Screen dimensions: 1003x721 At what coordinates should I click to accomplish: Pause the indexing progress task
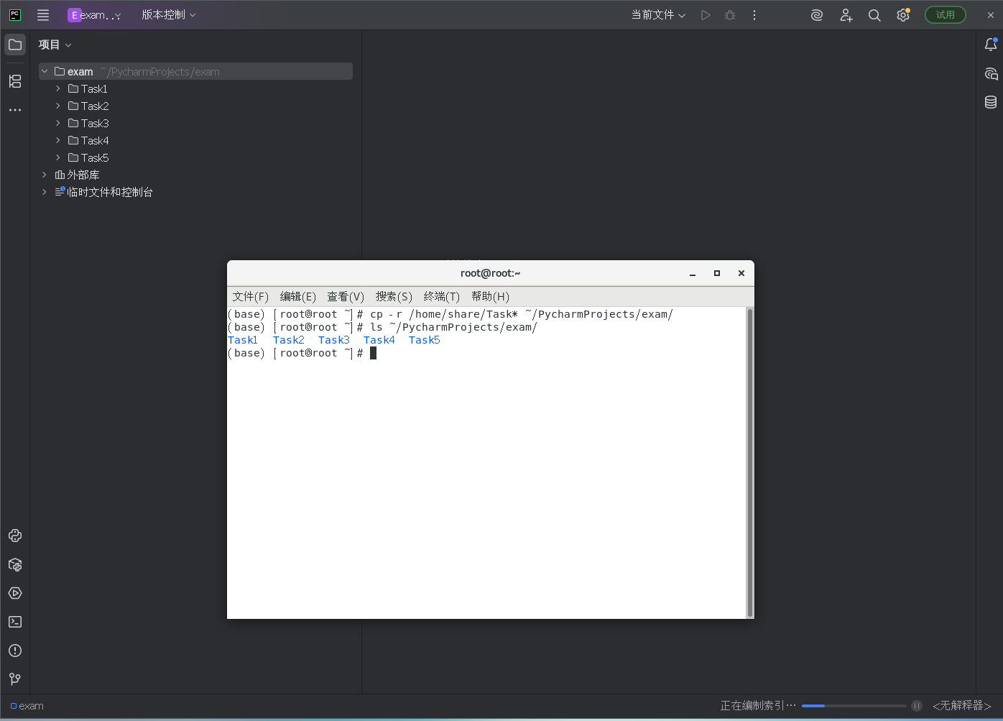click(x=917, y=706)
